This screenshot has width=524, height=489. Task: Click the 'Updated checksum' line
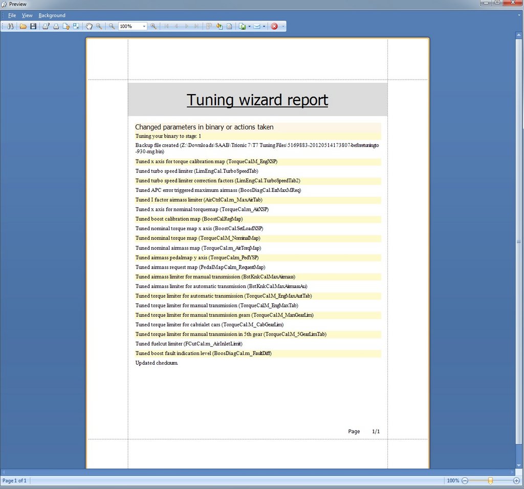[157, 363]
